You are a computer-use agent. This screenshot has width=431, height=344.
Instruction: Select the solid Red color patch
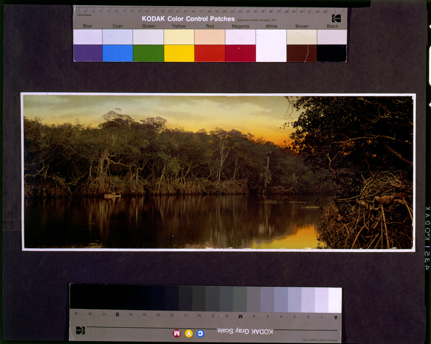tap(210, 53)
